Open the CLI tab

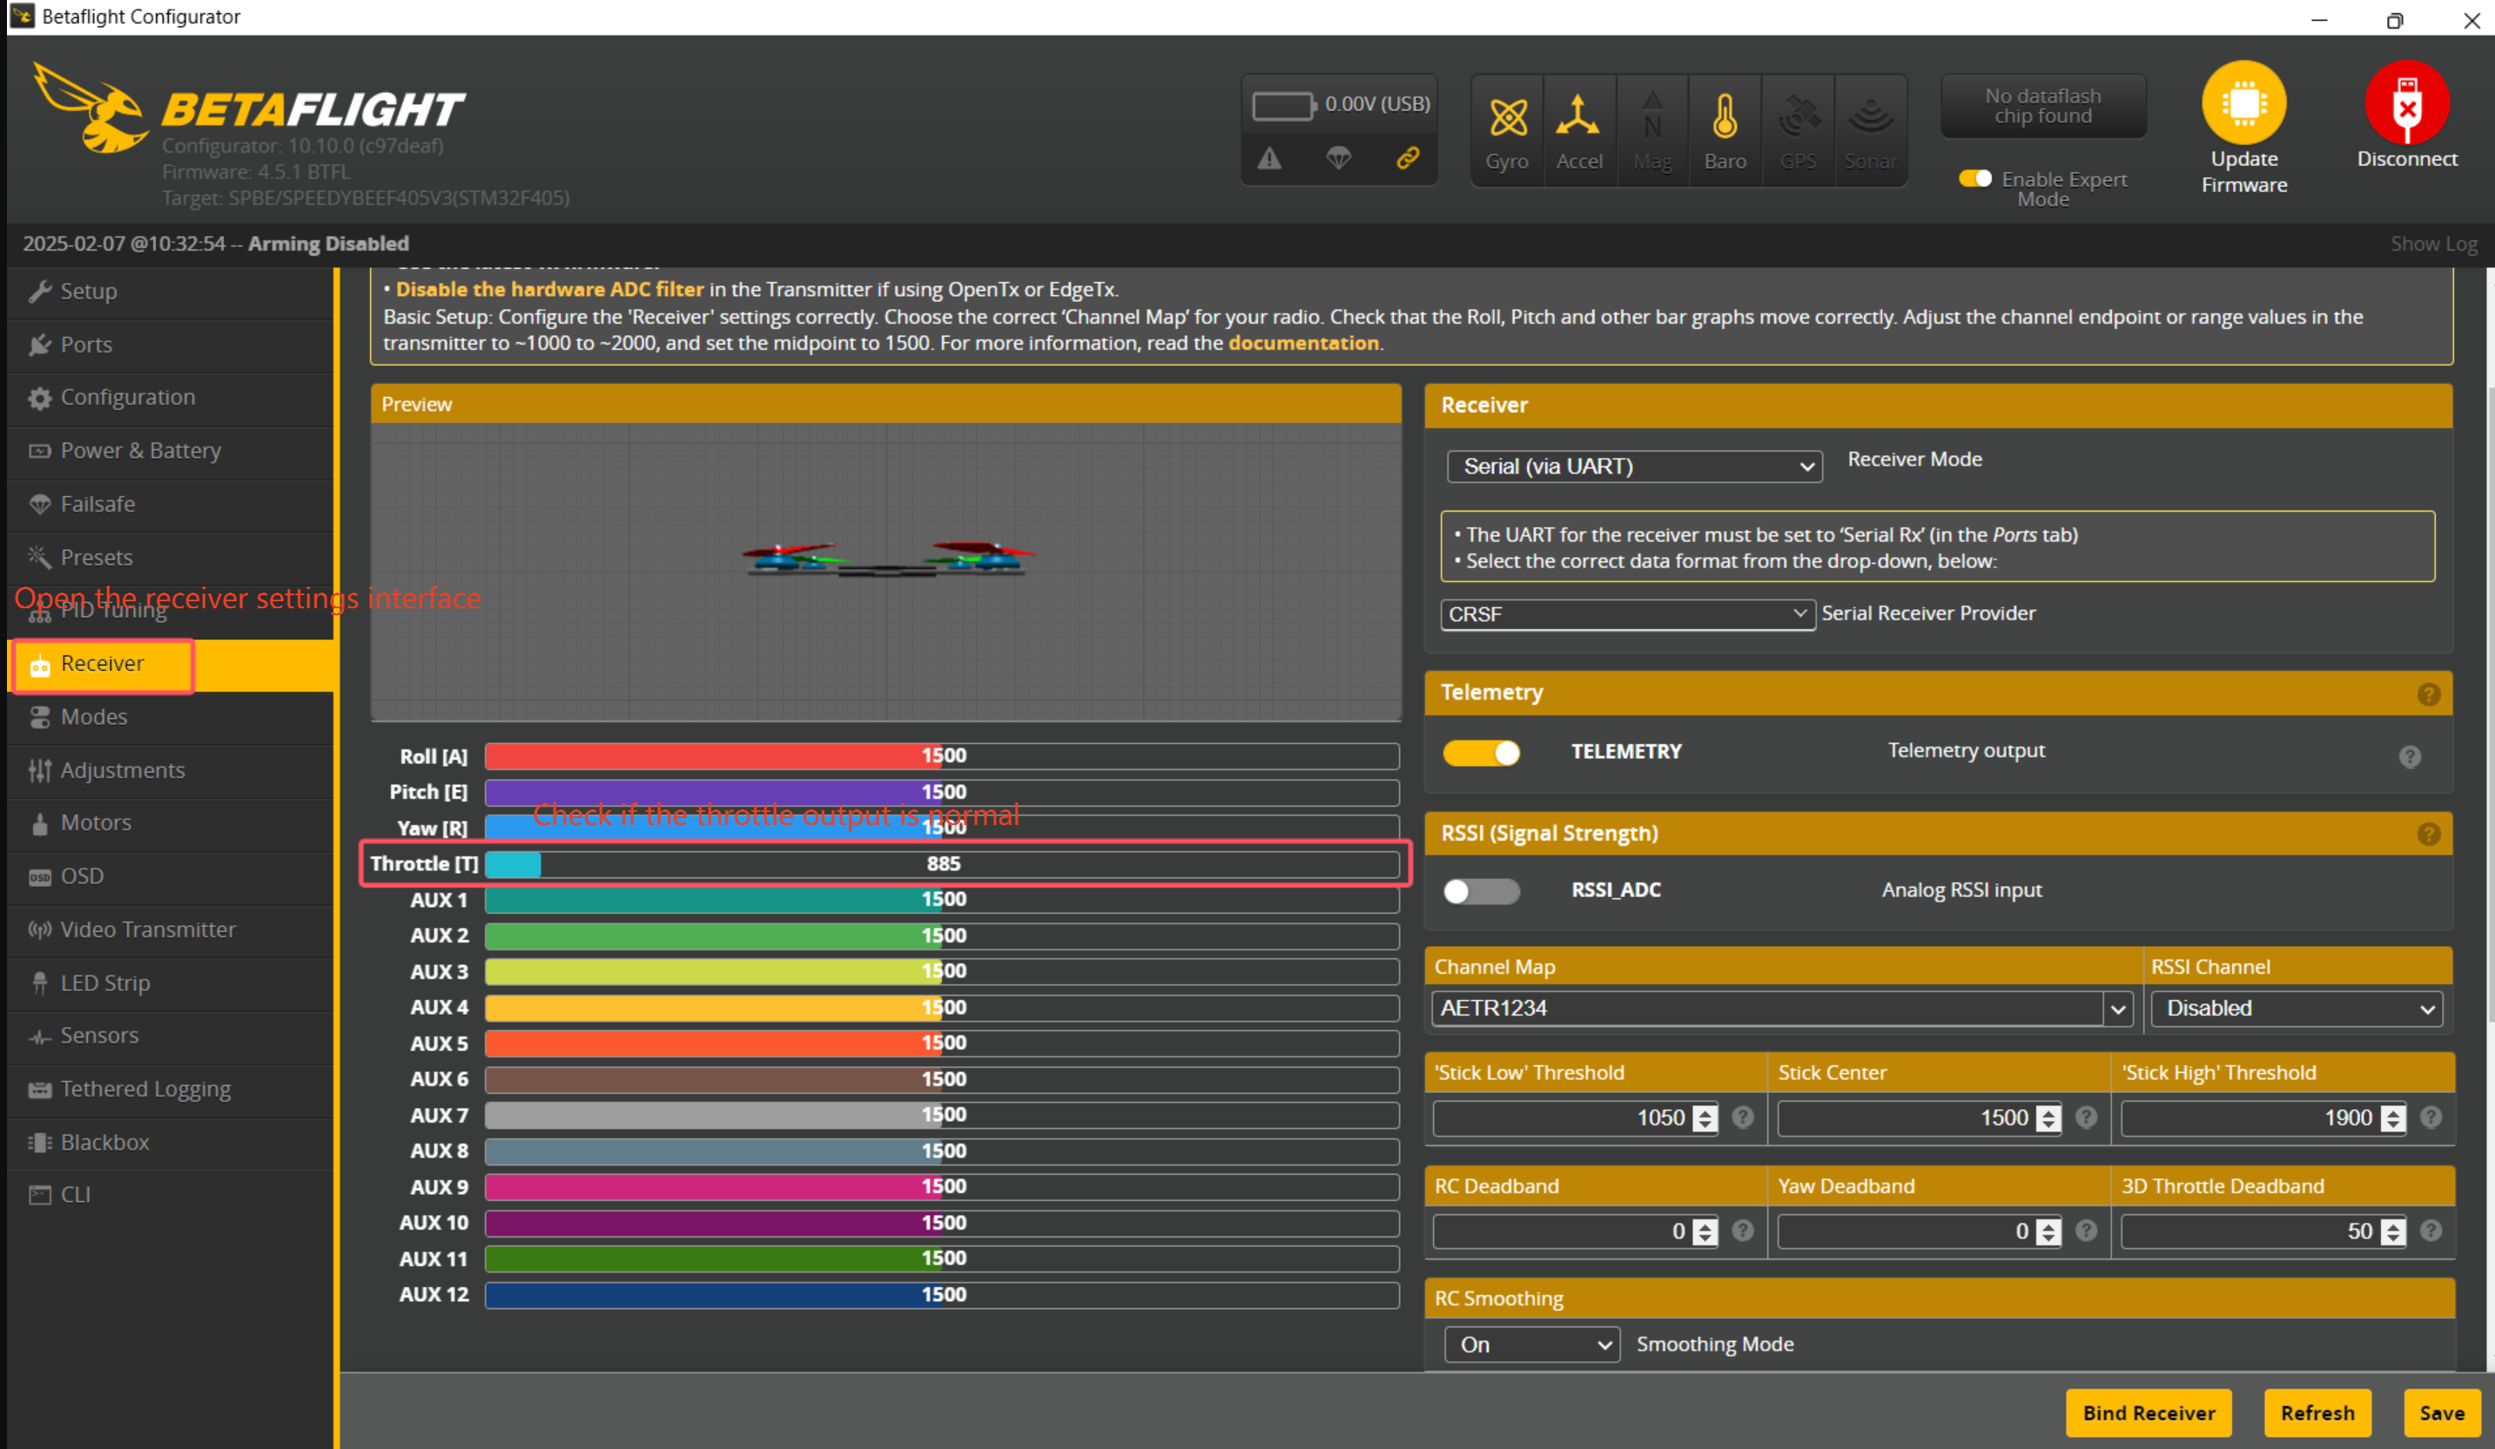171,1195
